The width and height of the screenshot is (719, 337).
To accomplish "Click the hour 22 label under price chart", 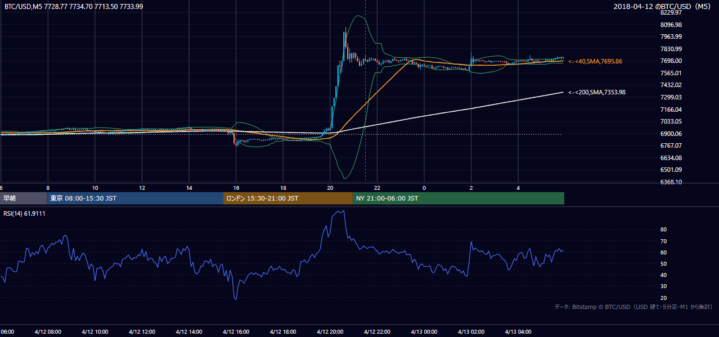I will (377, 188).
